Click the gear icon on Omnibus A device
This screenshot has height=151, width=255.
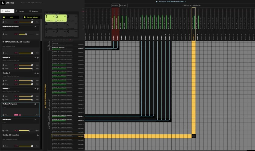(37, 58)
